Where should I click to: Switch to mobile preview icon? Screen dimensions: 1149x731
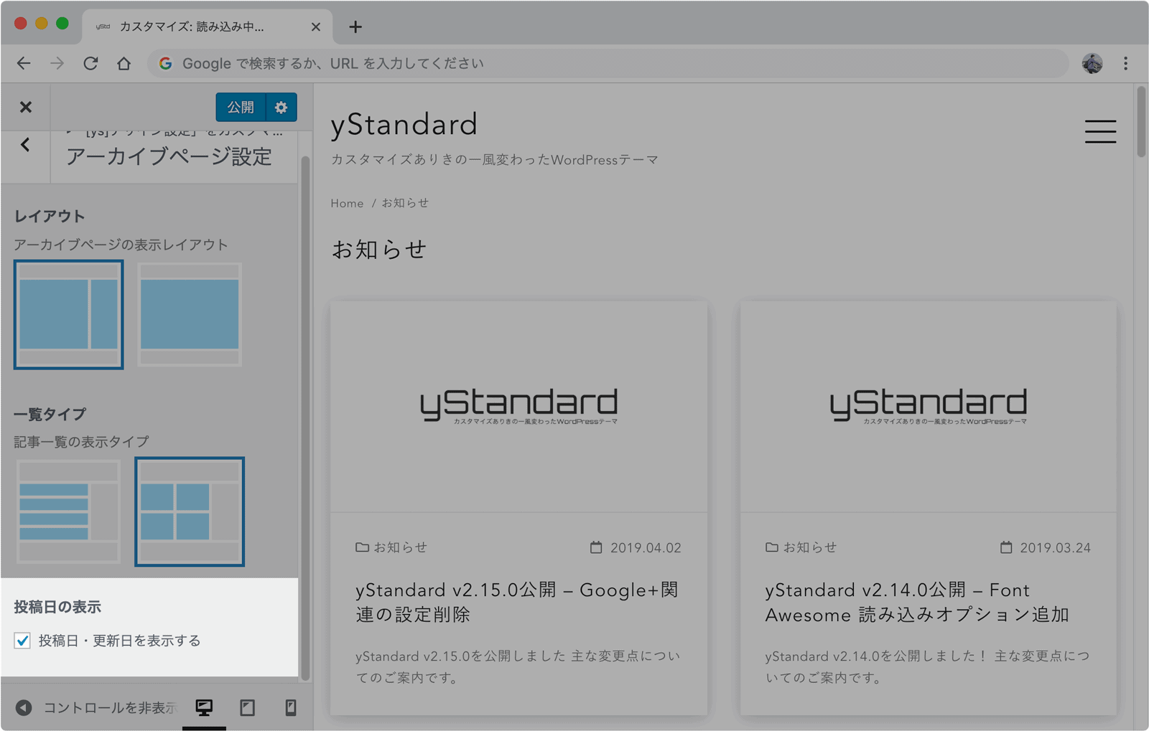pyautogui.click(x=290, y=708)
